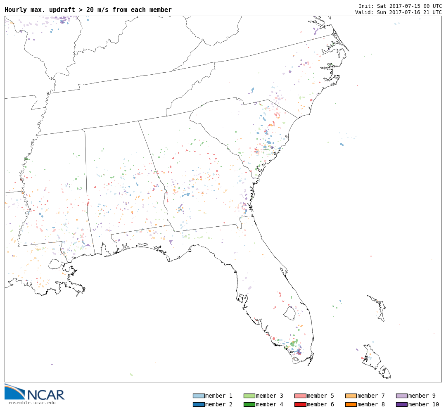Click the 'member 1' legend label
446x408 pixels.
click(219, 396)
